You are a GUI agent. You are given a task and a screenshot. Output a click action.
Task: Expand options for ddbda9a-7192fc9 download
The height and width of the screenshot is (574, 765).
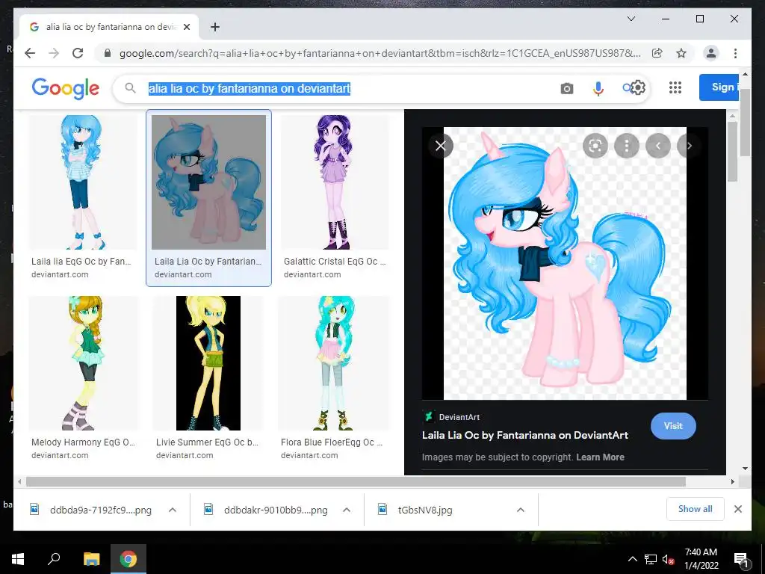[x=173, y=510]
